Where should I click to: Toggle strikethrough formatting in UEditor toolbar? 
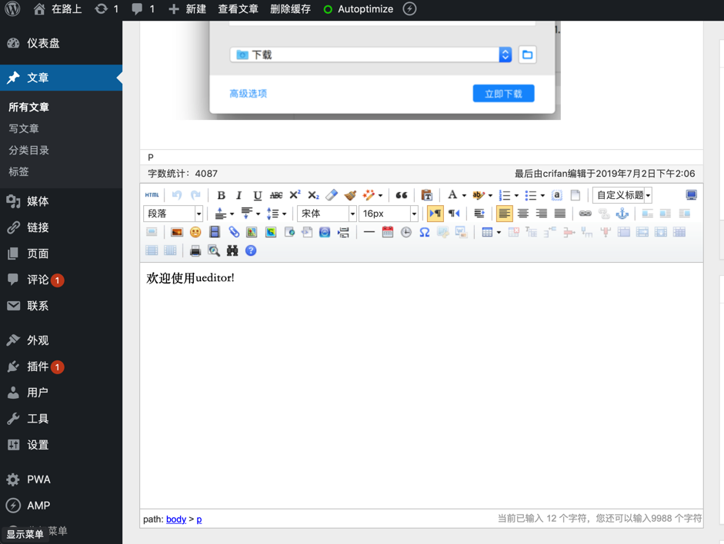coord(276,195)
